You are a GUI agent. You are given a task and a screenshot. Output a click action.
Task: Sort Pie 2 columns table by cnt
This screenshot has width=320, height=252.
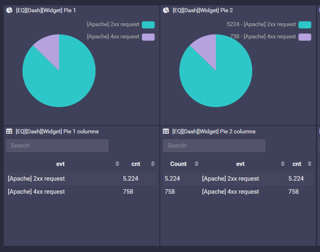click(x=310, y=164)
